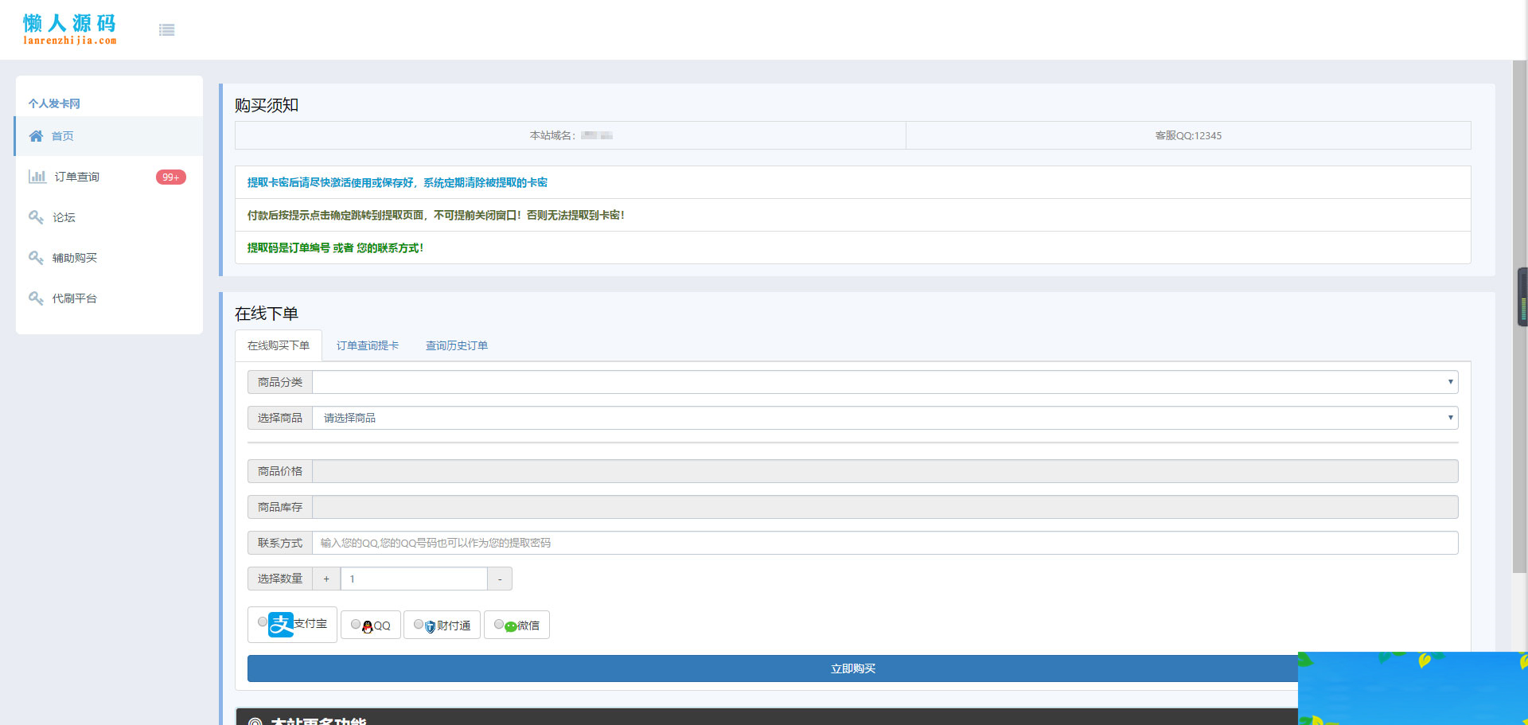Click the home icon beside 首页

(36, 136)
